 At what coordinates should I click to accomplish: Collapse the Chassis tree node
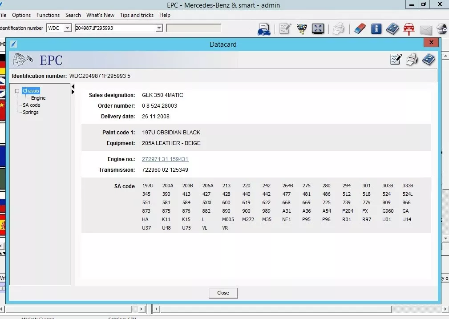(17, 91)
